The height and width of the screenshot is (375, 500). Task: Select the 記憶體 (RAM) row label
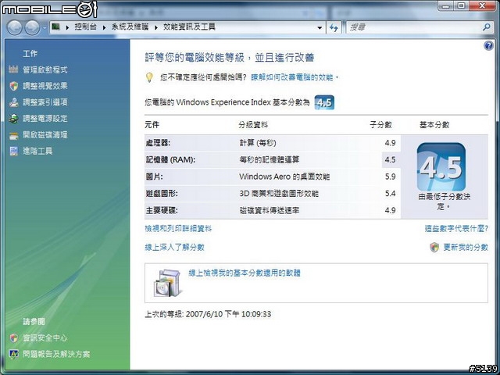coord(170,159)
